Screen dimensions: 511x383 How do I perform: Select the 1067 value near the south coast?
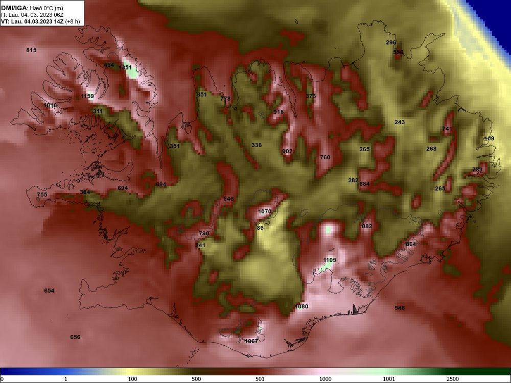[x=251, y=341]
